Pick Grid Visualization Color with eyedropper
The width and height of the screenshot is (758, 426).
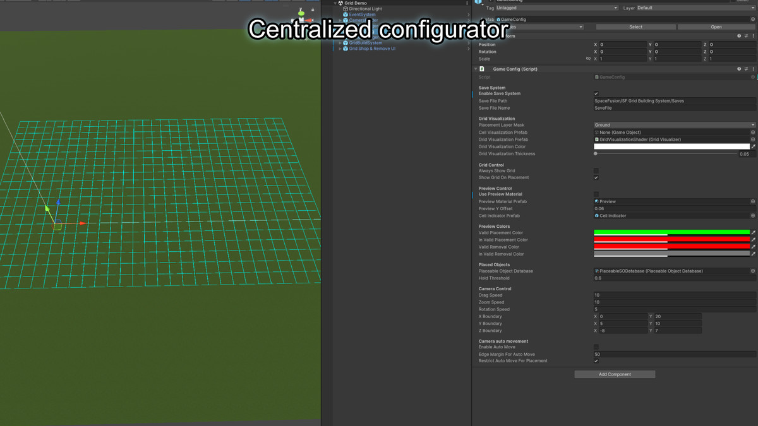(753, 146)
